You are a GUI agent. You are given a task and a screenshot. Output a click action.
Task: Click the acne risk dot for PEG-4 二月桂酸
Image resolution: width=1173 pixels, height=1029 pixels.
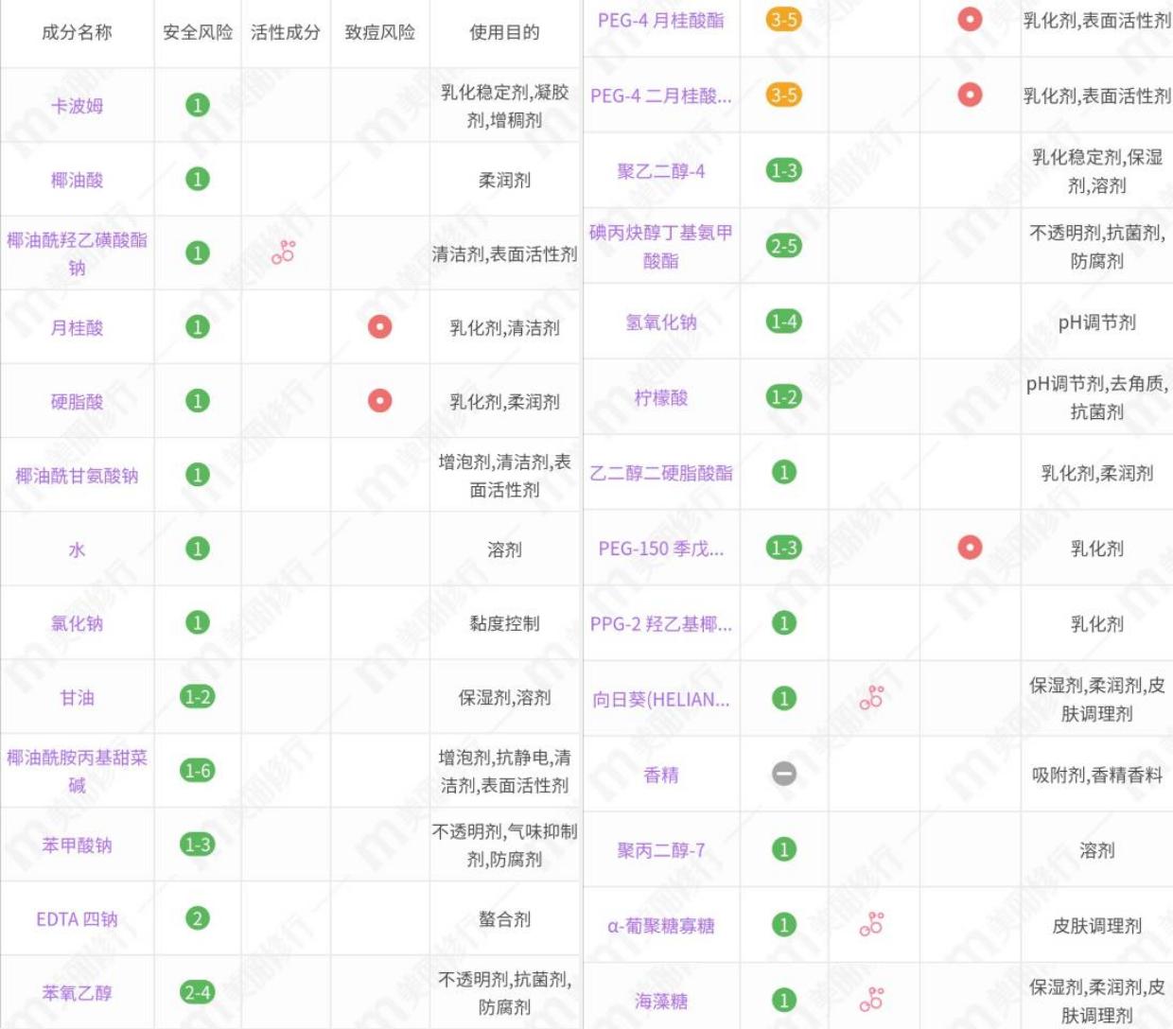coord(970,95)
